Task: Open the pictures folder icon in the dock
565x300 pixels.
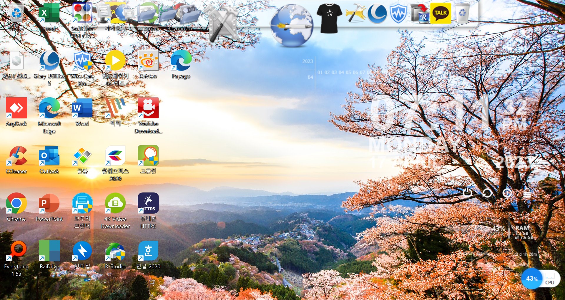Action: 190,13
